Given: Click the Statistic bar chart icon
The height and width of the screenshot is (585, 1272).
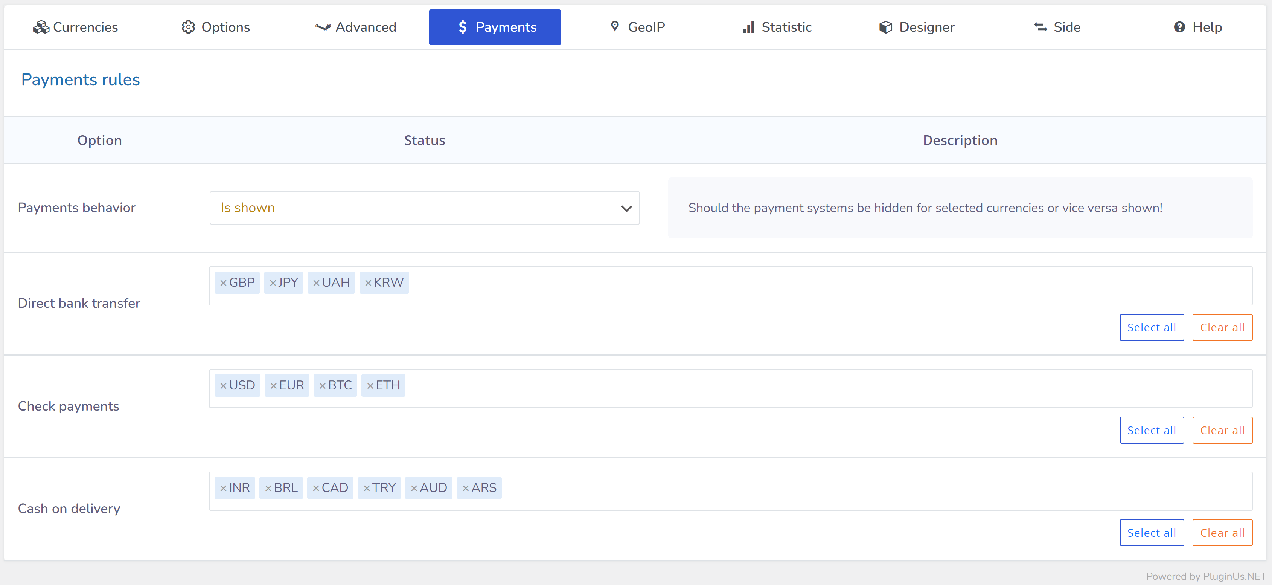Looking at the screenshot, I should [749, 27].
